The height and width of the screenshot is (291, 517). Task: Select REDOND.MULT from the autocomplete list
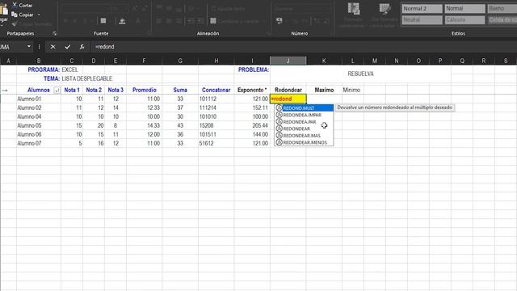304,108
